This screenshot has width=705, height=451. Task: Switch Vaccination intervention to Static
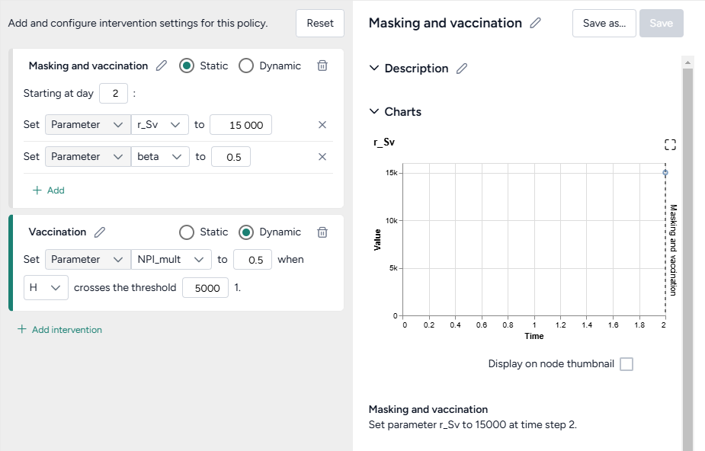pyautogui.click(x=187, y=232)
